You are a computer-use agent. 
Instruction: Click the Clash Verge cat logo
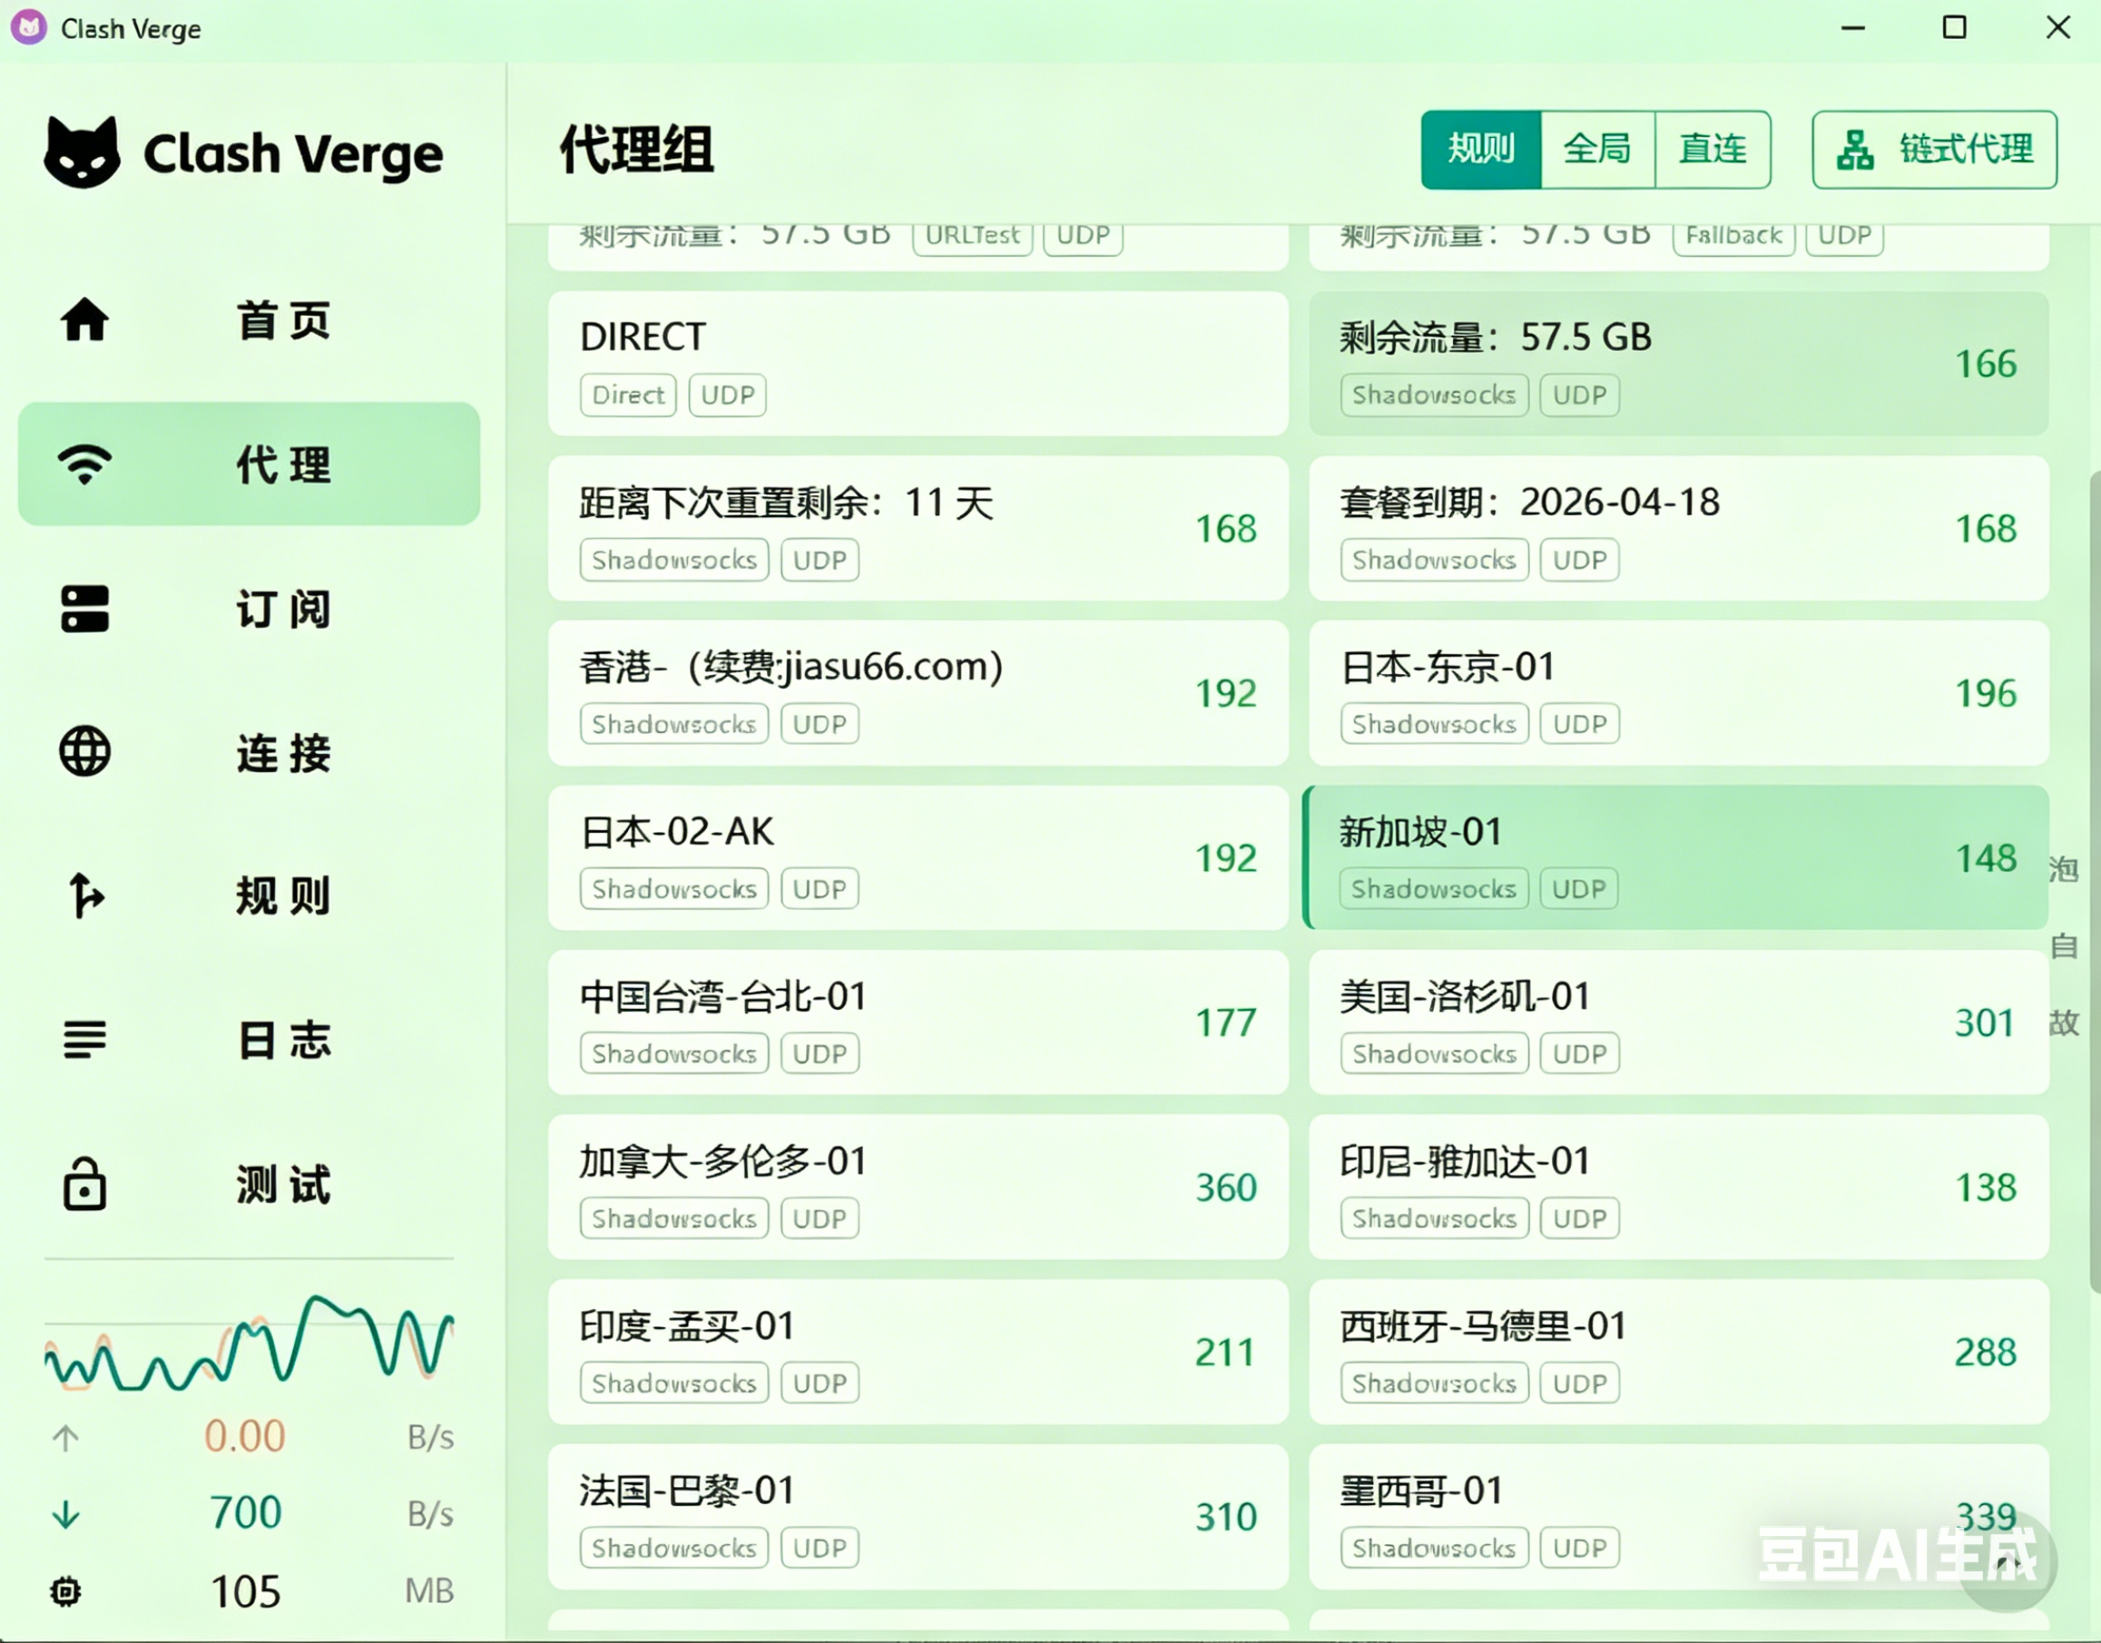82,152
